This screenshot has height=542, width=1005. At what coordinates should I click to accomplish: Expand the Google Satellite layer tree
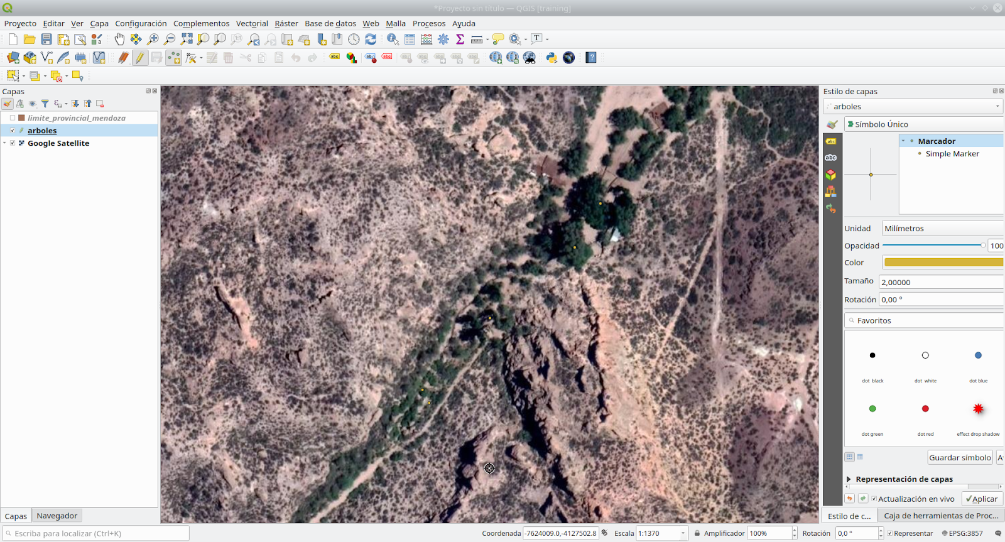pyautogui.click(x=4, y=143)
